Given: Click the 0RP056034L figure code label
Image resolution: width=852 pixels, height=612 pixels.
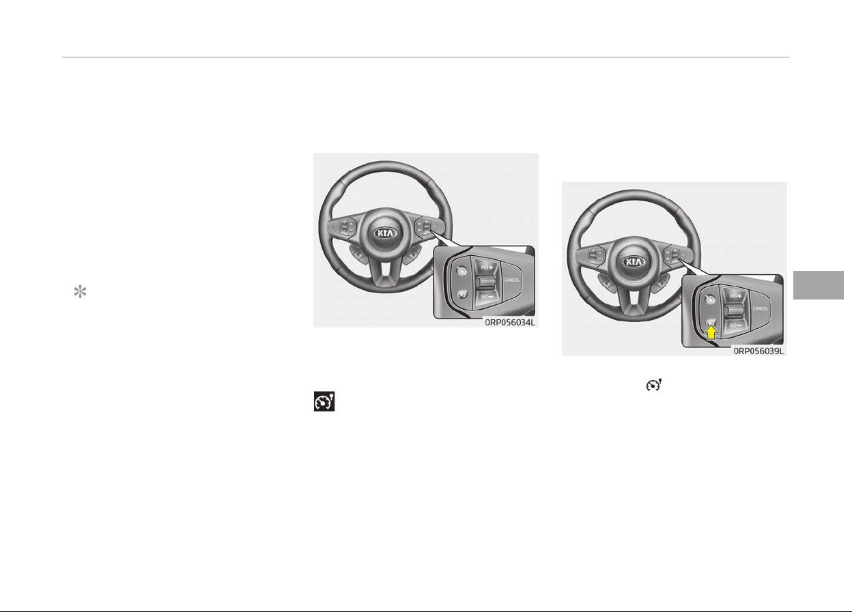Looking at the screenshot, I should click(511, 323).
